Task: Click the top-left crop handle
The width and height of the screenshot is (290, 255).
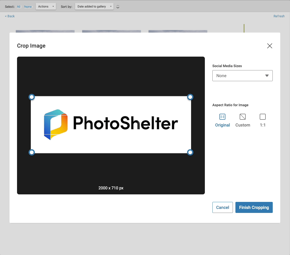Action: [32, 97]
